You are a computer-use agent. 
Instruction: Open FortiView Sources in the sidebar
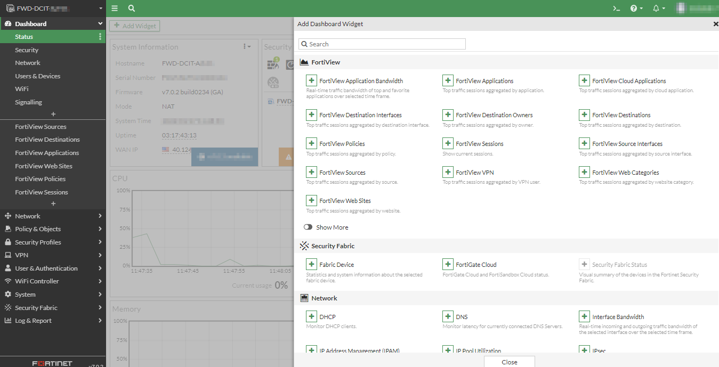(x=41, y=126)
